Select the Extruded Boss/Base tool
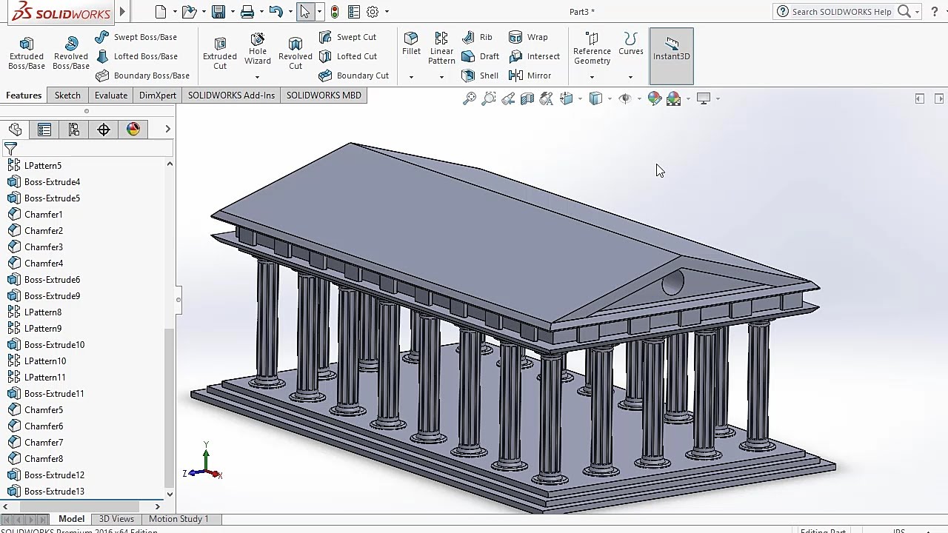The image size is (948, 533). 27,53
